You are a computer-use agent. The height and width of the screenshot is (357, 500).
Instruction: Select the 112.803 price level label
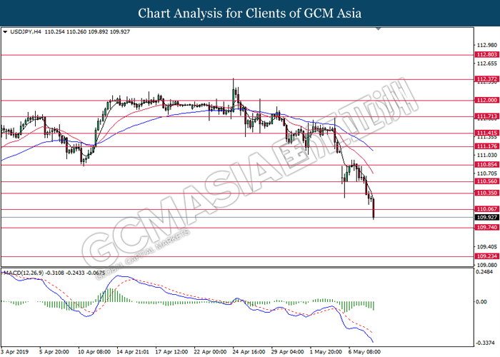click(486, 54)
